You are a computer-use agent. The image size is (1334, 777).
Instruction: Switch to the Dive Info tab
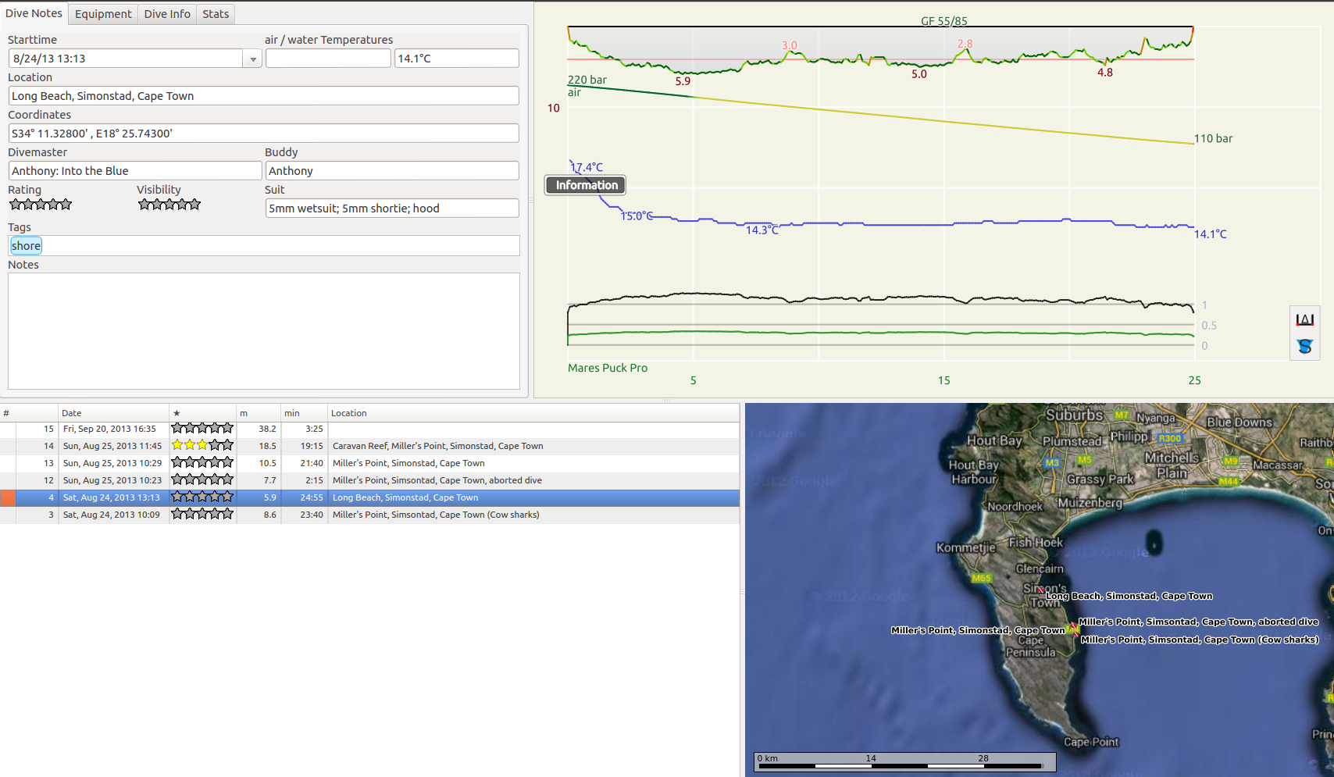pyautogui.click(x=167, y=14)
